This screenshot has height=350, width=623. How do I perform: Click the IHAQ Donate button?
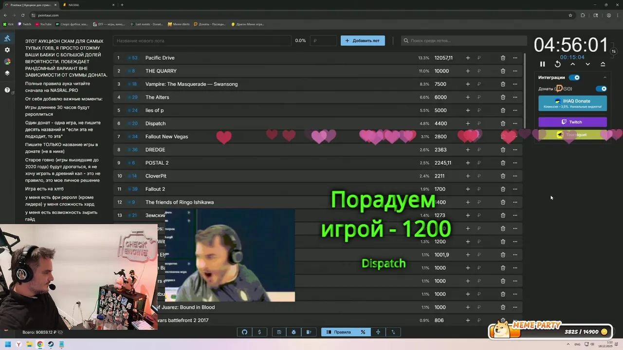pyautogui.click(x=572, y=103)
